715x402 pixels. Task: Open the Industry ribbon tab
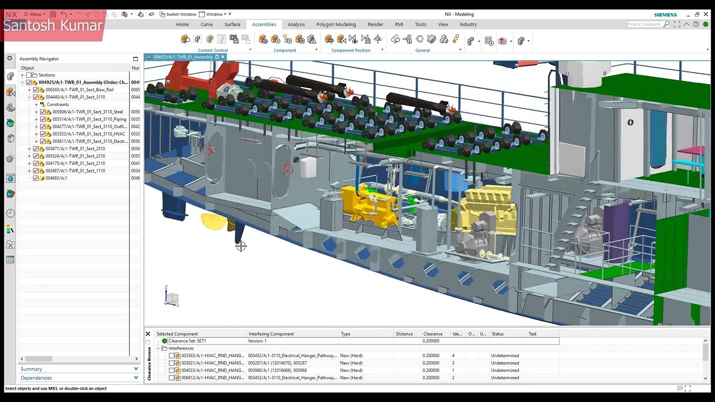coord(468,25)
